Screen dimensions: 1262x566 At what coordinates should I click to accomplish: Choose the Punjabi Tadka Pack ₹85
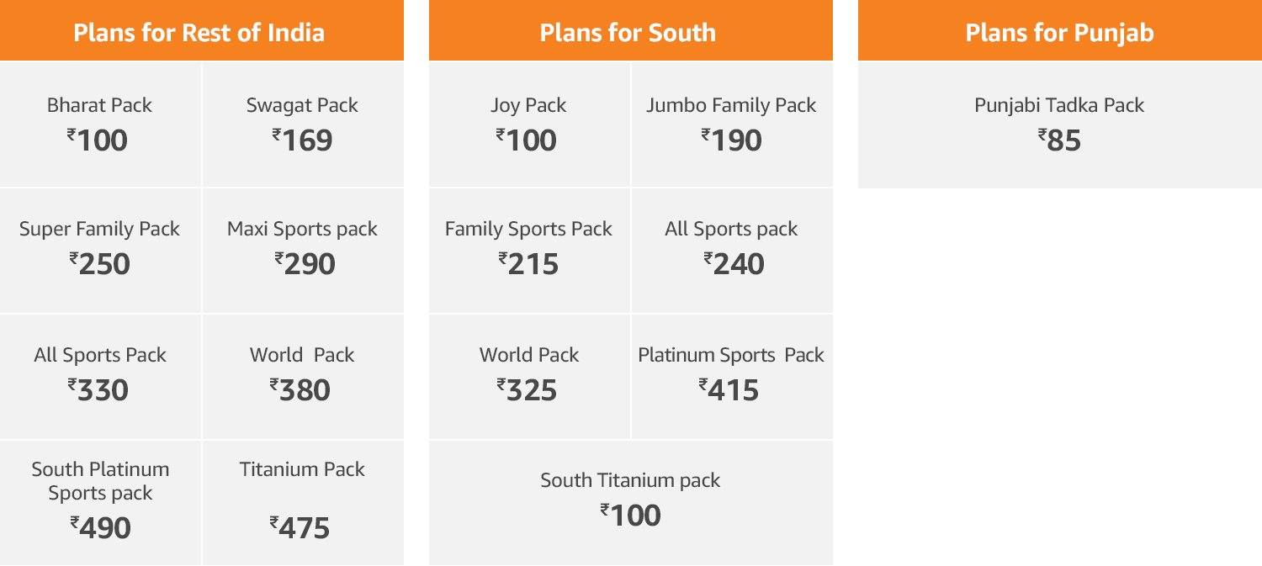(1060, 124)
